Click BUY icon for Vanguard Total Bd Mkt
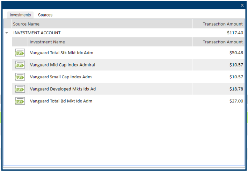 pos(20,101)
